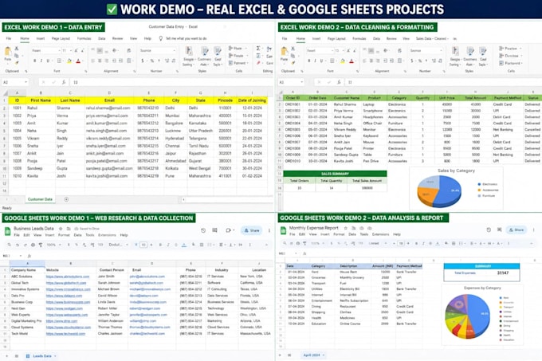The width and height of the screenshot is (542, 361).
Task: Click Bold in Sales Data ribbon
Action: (309, 61)
